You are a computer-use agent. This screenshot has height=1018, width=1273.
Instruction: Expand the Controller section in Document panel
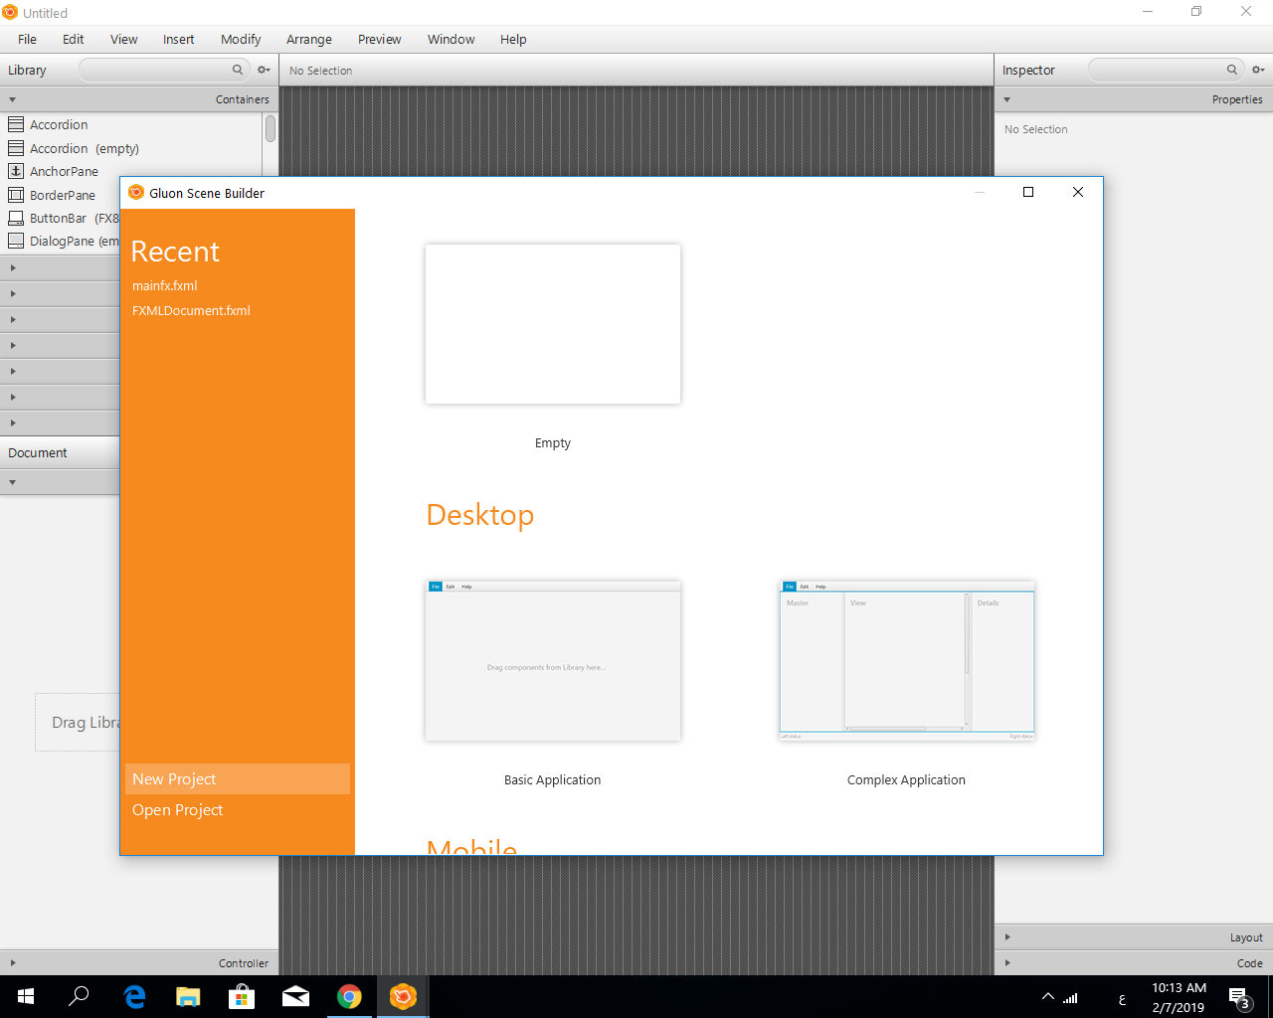13,963
